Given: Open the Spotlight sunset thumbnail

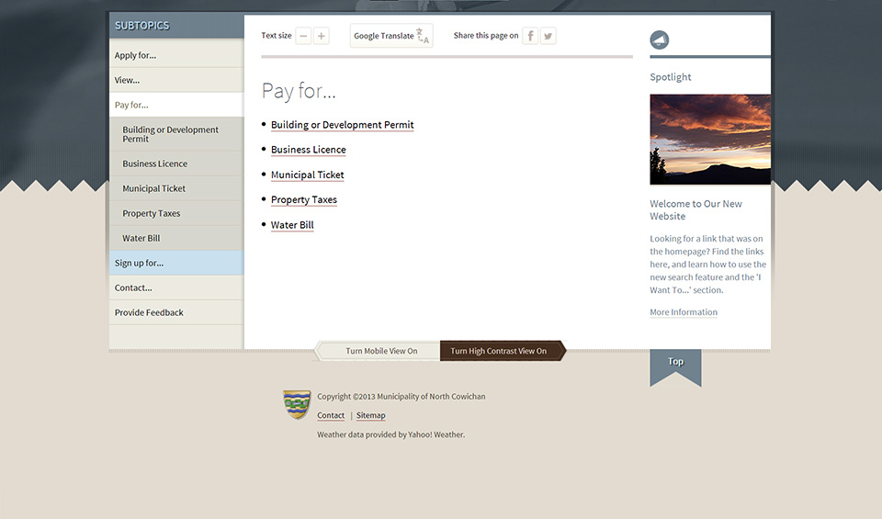Looking at the screenshot, I should tap(709, 140).
